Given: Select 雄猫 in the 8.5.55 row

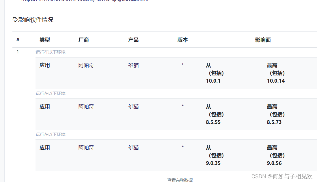Looking at the screenshot, I should 133,107.
